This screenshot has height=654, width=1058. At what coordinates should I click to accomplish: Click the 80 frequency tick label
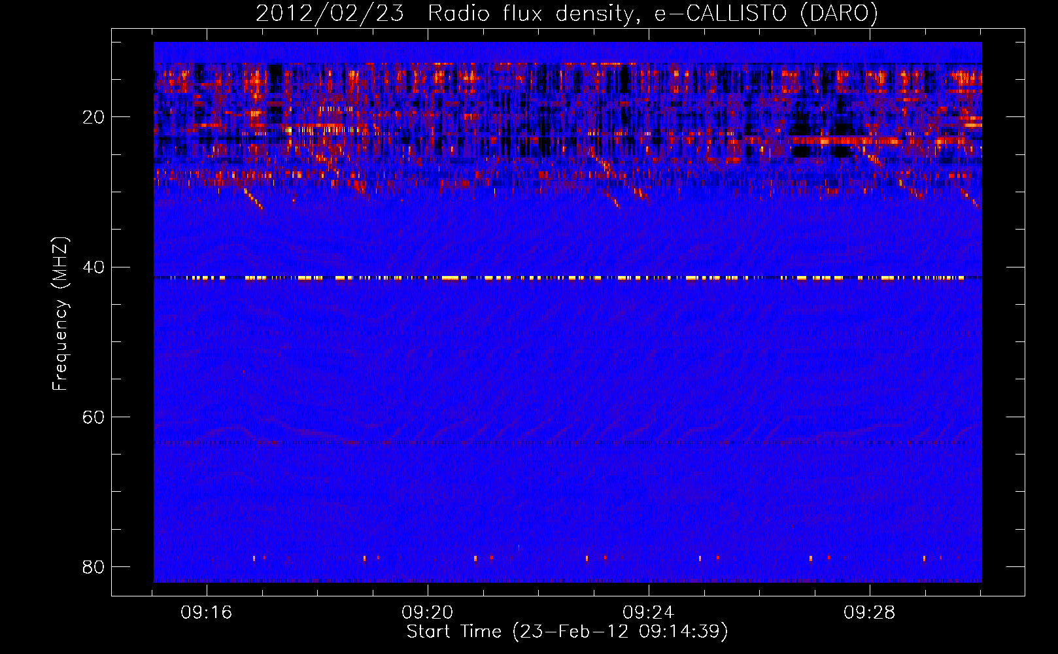coord(94,566)
